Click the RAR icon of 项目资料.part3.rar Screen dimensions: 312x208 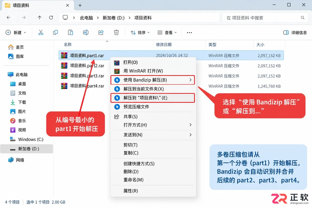64,76
